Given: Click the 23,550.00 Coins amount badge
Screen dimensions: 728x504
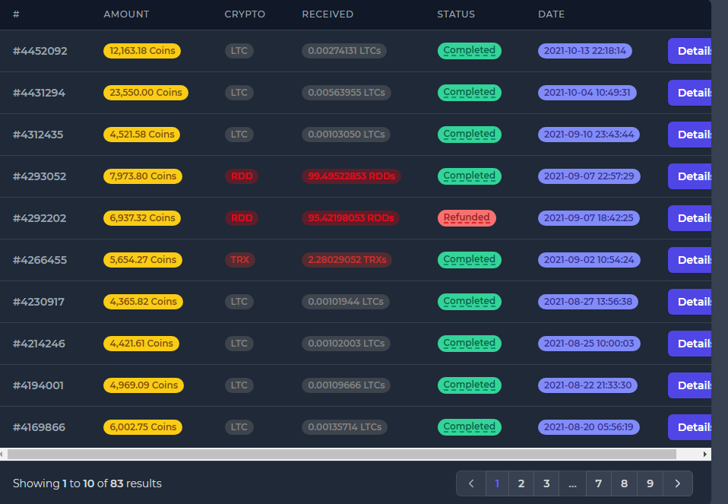Looking at the screenshot, I should 146,93.
